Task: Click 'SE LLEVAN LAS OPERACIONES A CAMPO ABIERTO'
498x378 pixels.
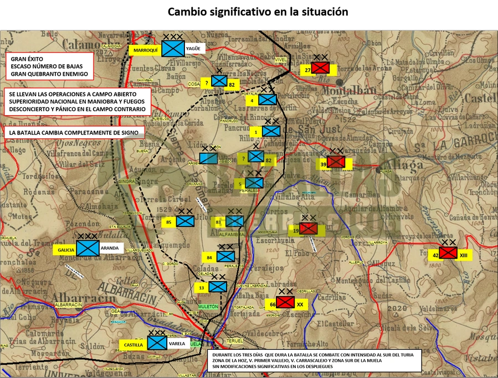Action: [73, 94]
